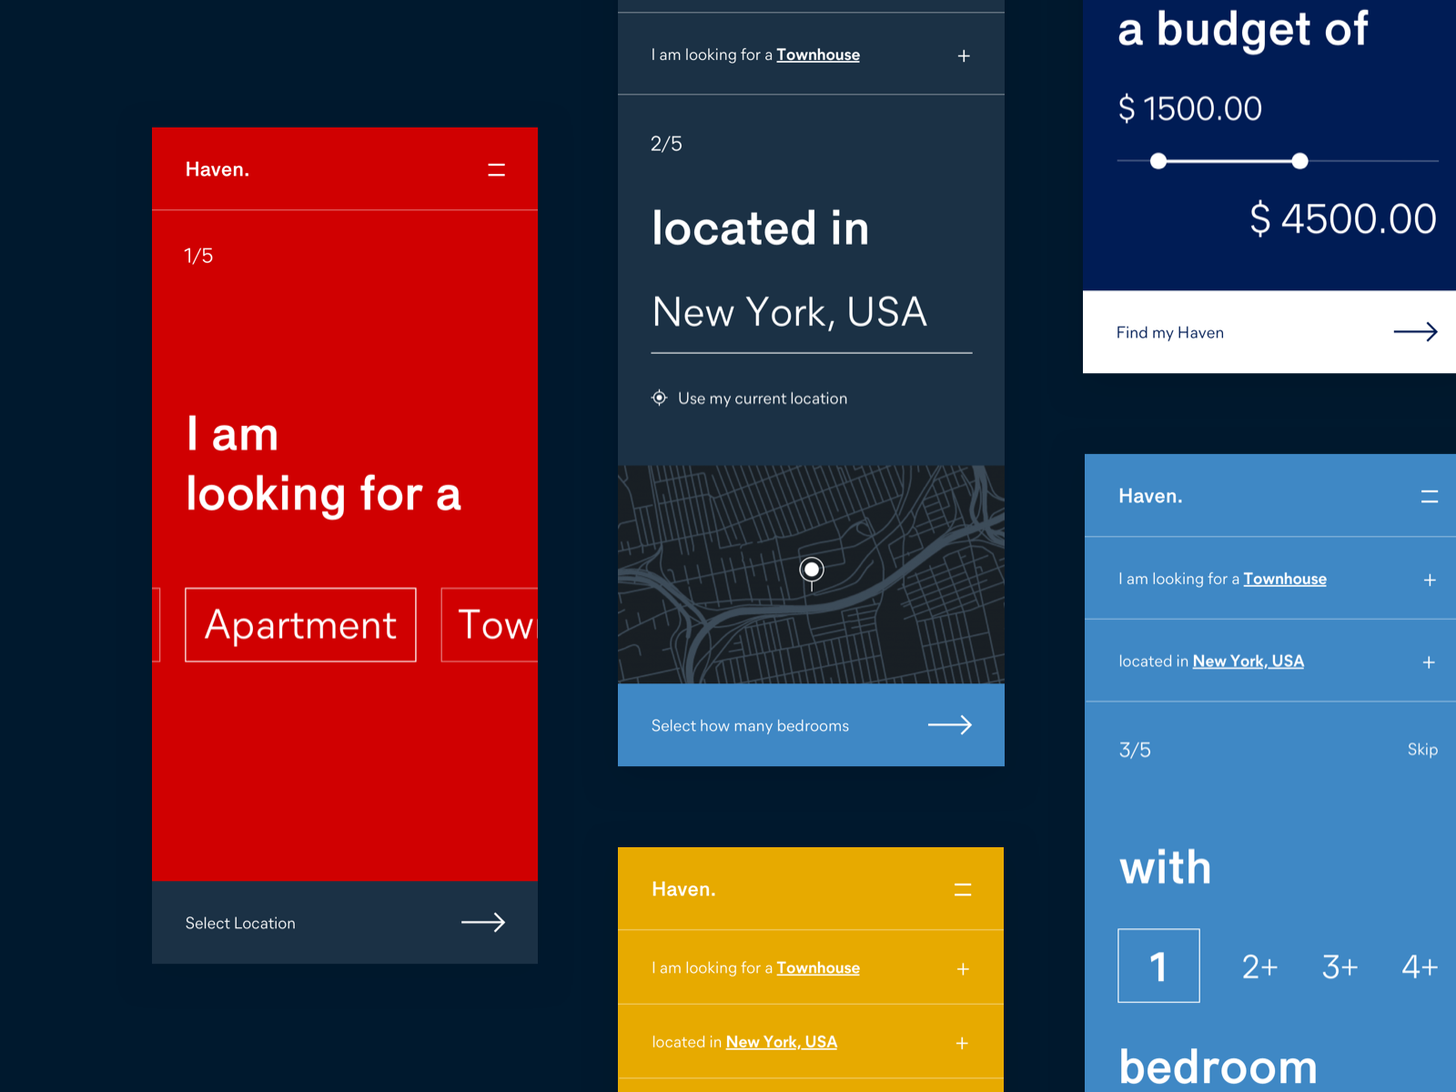Skip the bedrooms step
This screenshot has width=1456, height=1092.
[x=1421, y=750]
